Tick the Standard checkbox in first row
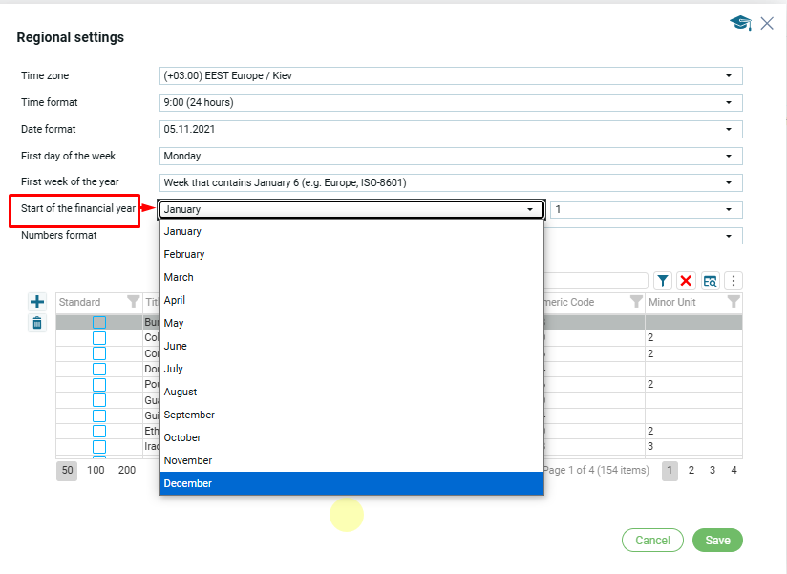Screen dimensions: 787x574 pyautogui.click(x=99, y=323)
